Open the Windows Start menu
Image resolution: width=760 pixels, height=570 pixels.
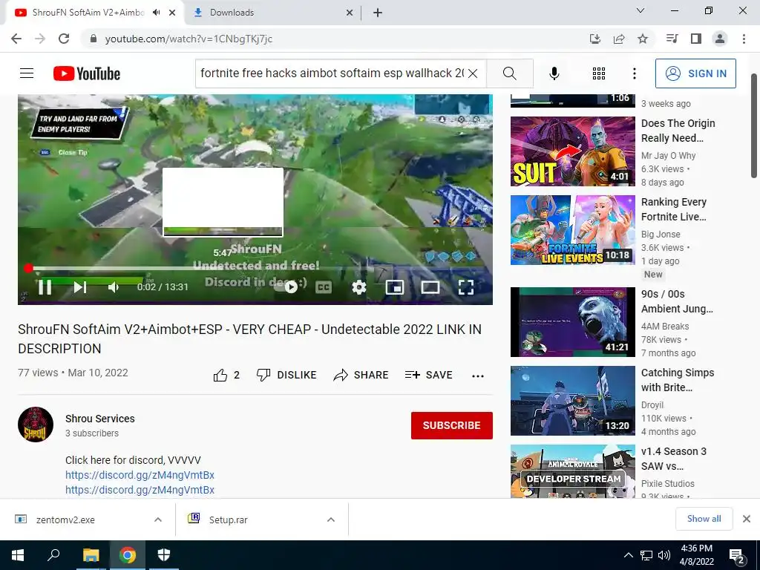point(18,555)
